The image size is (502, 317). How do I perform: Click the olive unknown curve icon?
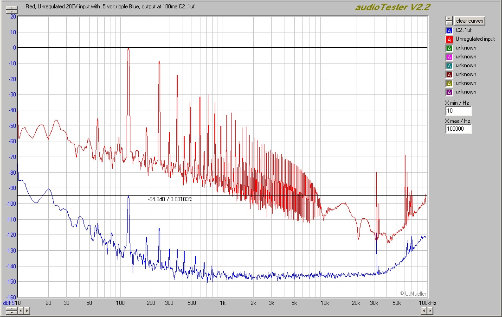(x=449, y=83)
